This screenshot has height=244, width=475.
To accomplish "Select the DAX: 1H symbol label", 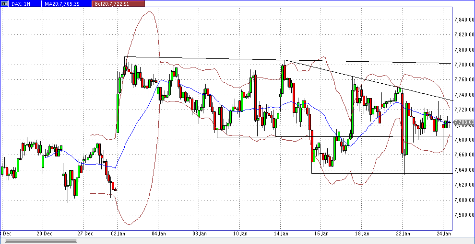I will (21, 4).
